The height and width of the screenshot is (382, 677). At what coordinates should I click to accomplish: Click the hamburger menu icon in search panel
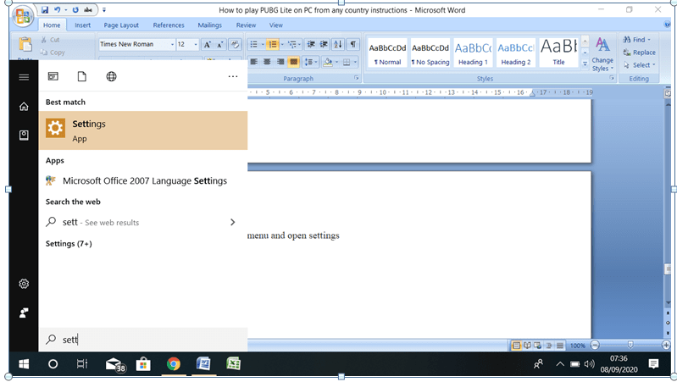(24, 77)
